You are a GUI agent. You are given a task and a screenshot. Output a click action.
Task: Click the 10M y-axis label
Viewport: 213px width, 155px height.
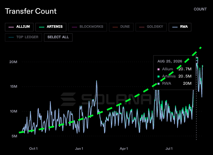coord(13,111)
